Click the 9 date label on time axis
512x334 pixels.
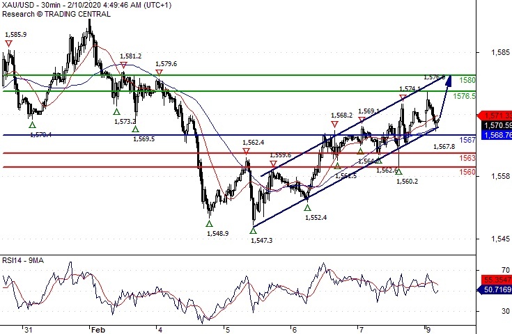click(428, 330)
